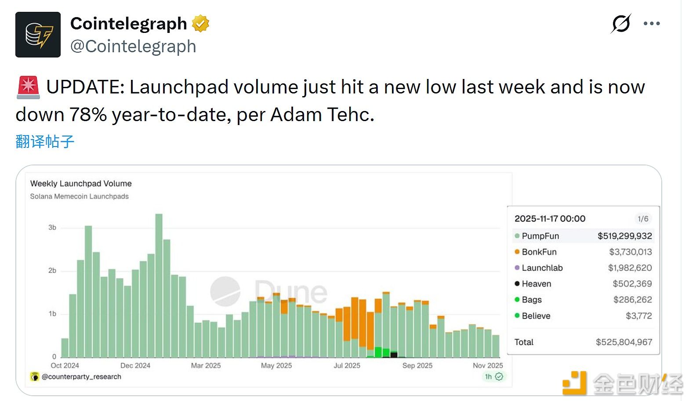Click the 翻译帖子 translate link
This screenshot has height=401, width=689.
coord(44,141)
